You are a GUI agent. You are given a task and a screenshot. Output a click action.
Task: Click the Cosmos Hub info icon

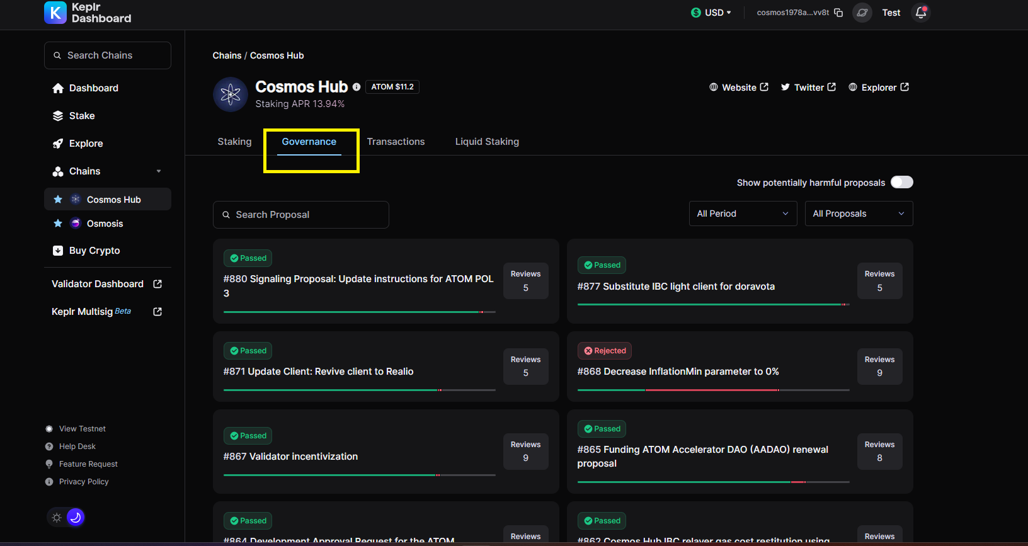click(x=357, y=87)
